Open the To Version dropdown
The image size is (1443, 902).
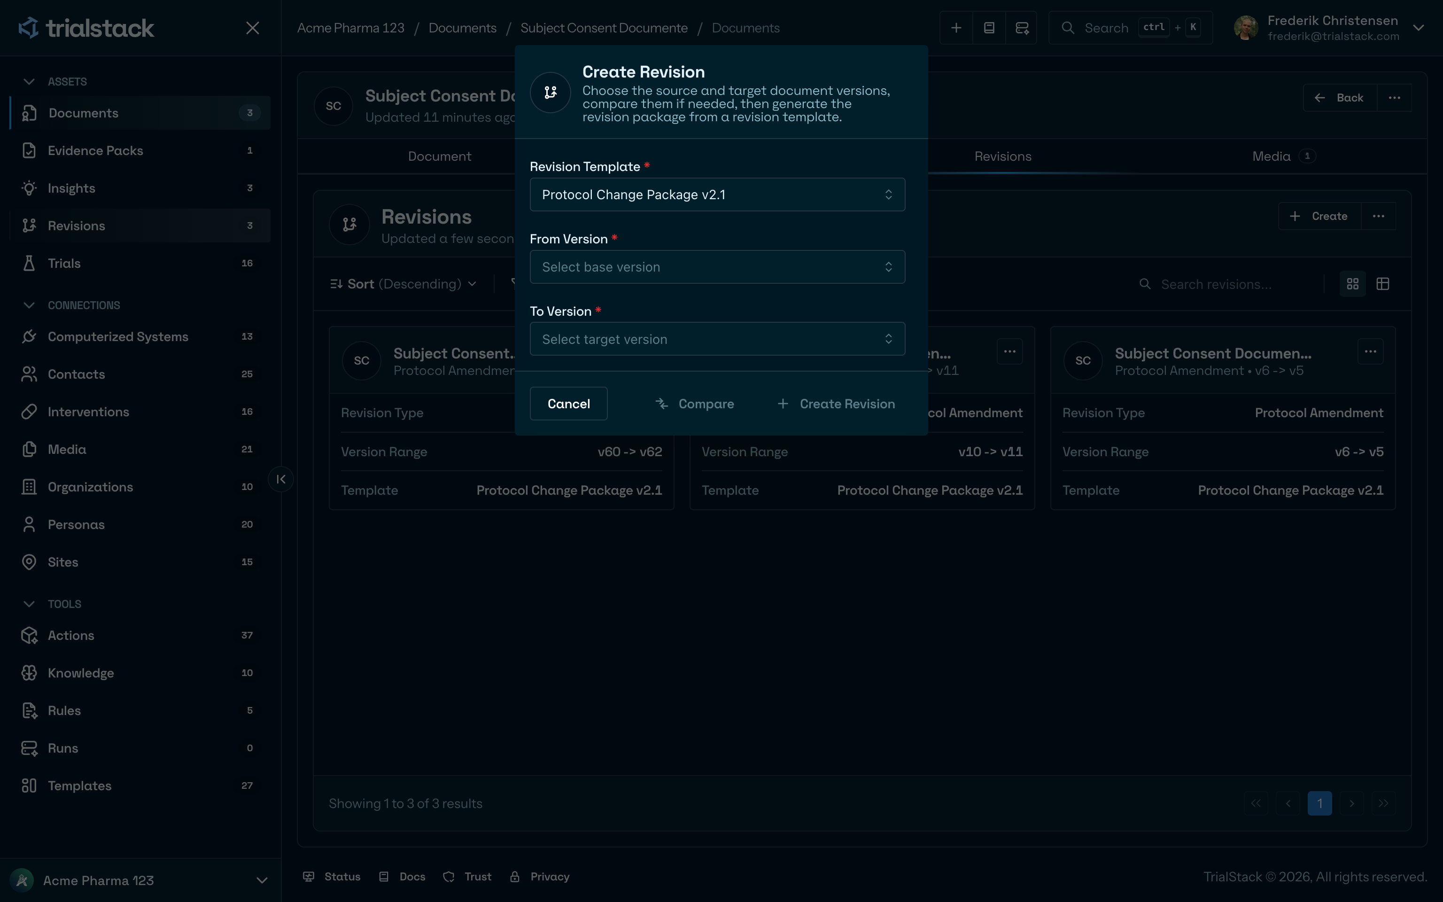point(717,339)
